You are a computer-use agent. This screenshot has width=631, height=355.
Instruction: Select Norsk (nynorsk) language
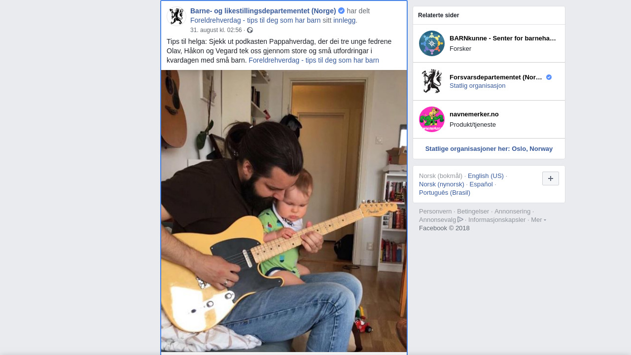coord(442,184)
